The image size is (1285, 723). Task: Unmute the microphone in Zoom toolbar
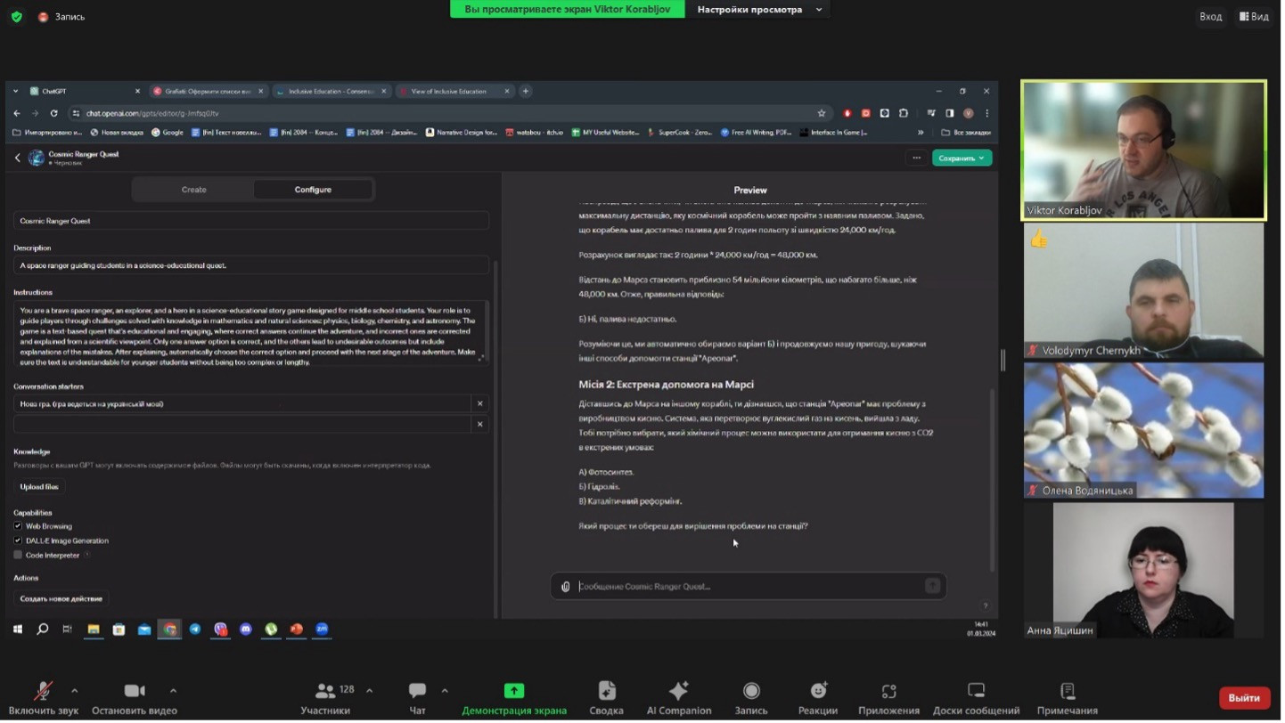43,692
